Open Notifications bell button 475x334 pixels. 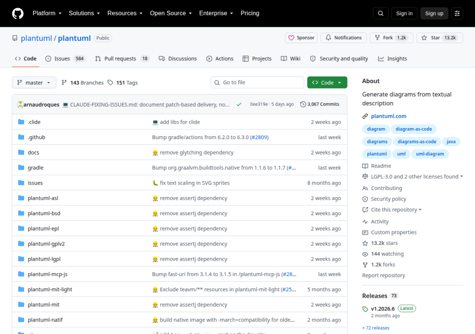(x=344, y=38)
